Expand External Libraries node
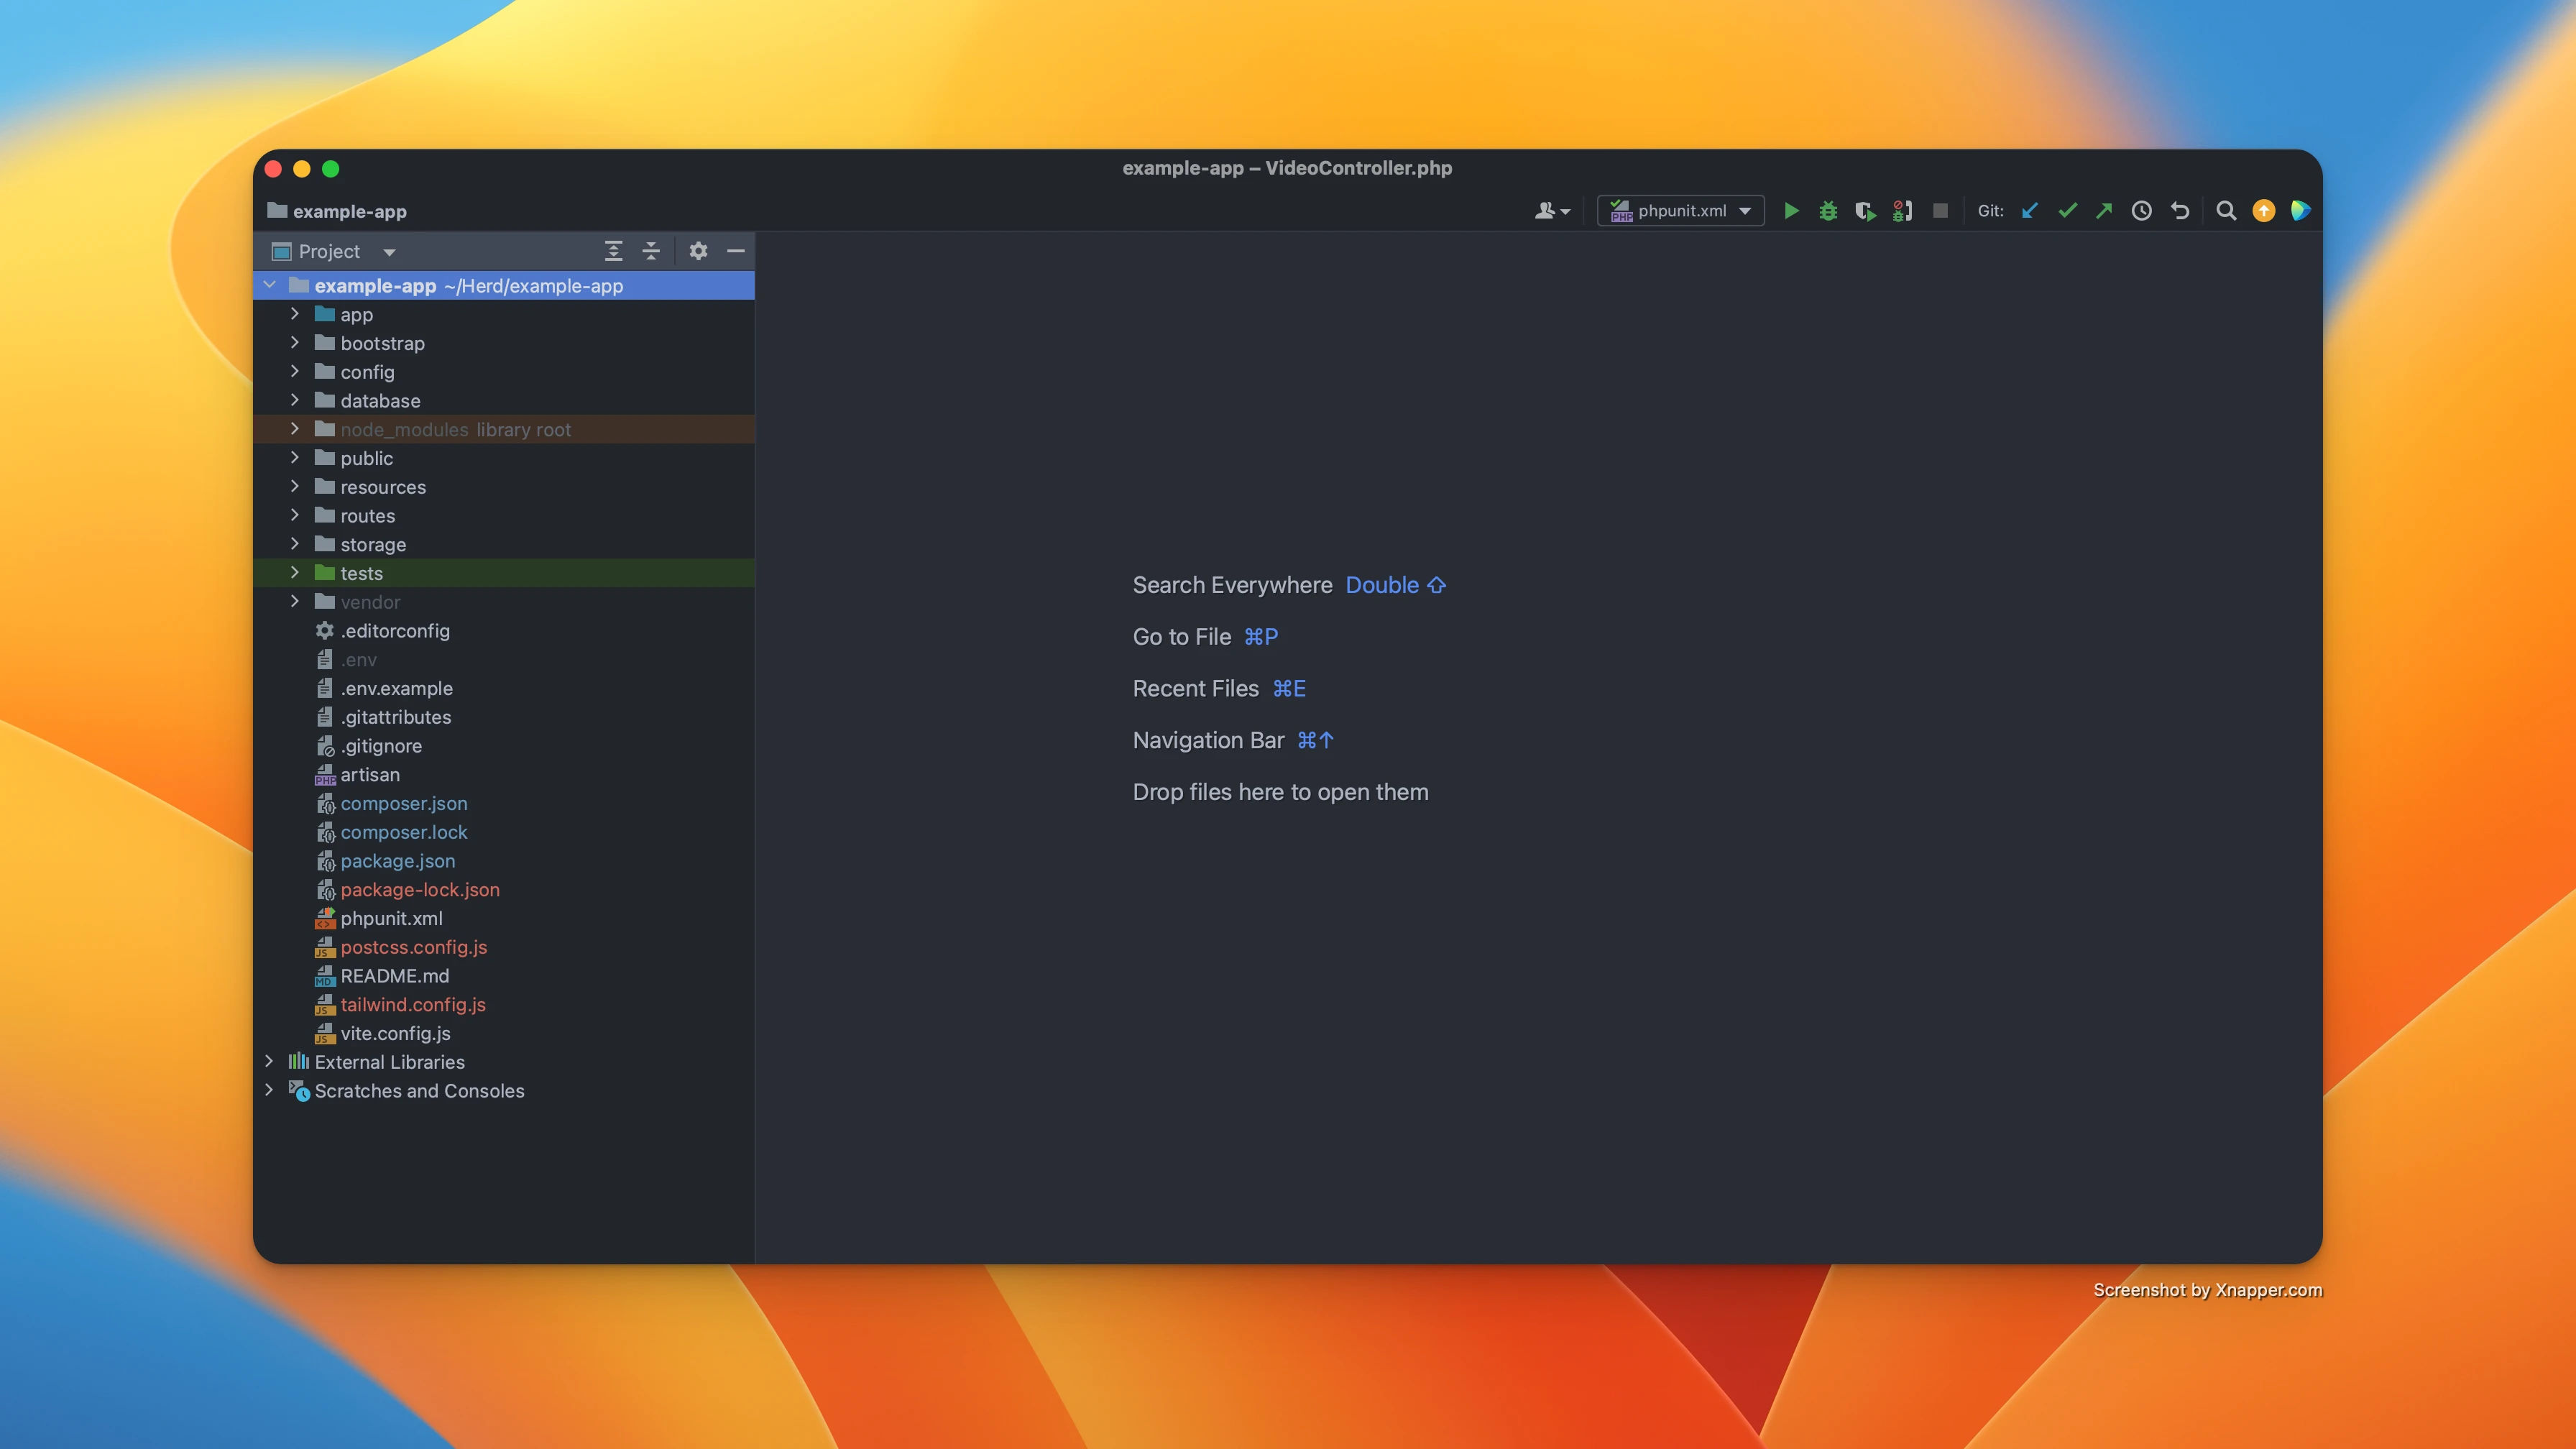Screen dimensions: 2576x1449 (x=269, y=1061)
